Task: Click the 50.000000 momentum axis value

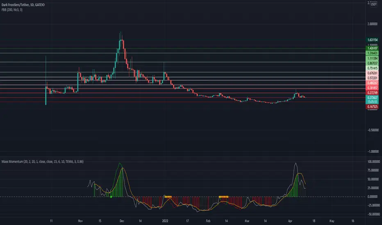Action: [x=373, y=179]
